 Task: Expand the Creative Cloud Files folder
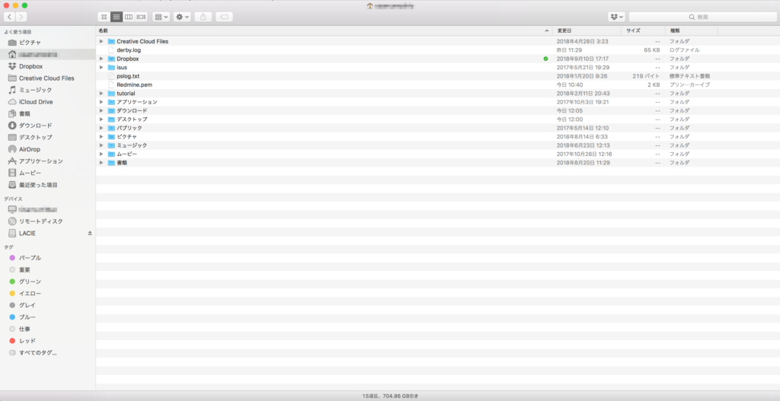click(x=101, y=41)
